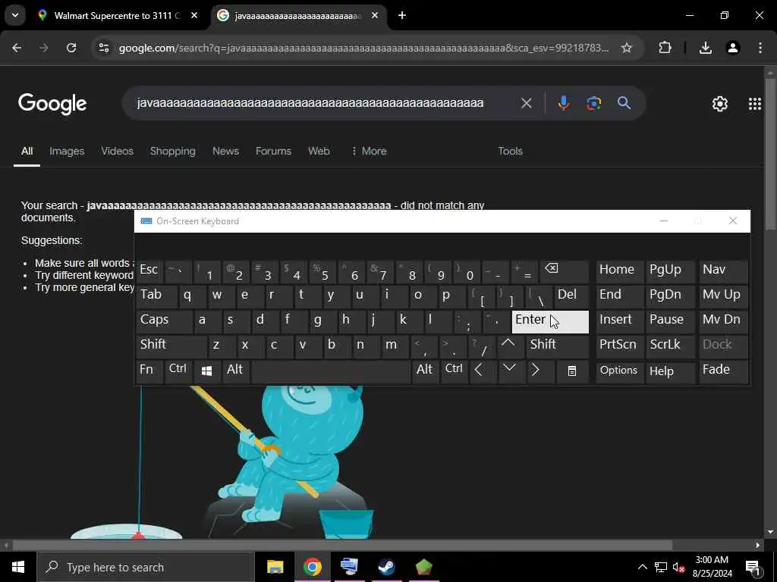Tap PrtScn key on On-Screen Keyboard
The height and width of the screenshot is (582, 777).
click(619, 346)
